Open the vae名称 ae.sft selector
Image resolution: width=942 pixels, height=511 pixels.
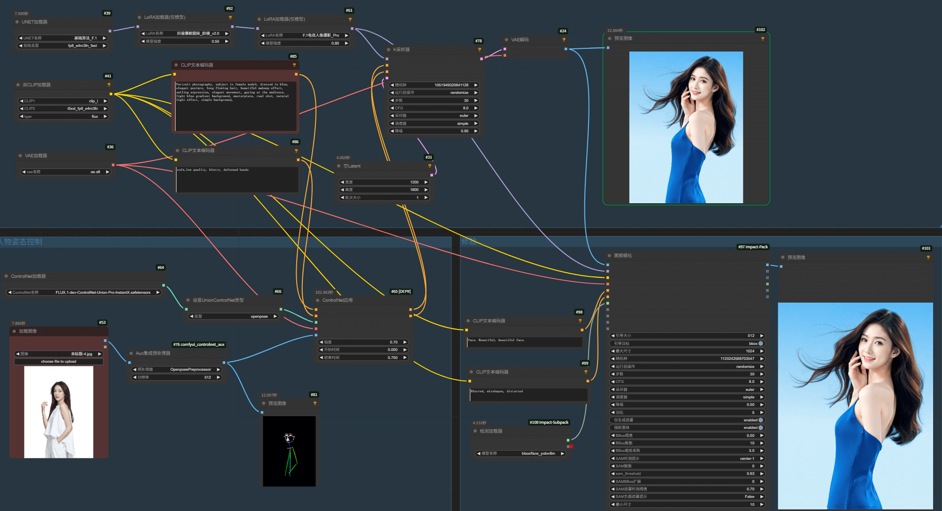point(66,172)
